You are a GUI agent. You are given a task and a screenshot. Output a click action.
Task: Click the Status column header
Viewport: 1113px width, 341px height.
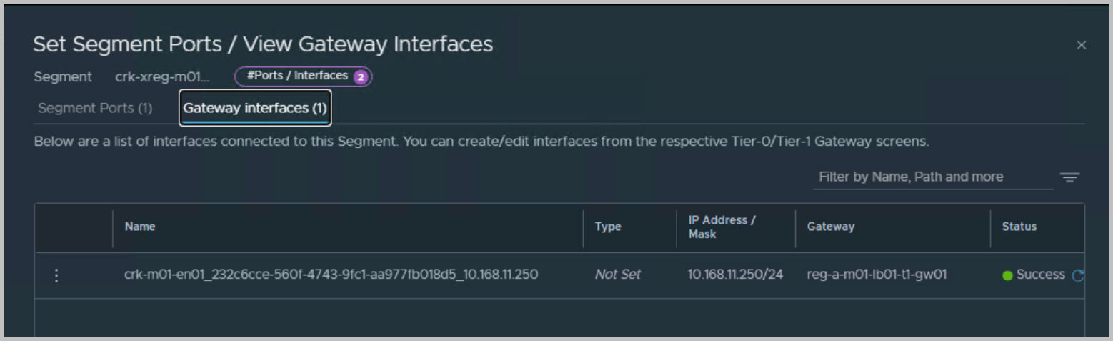click(1019, 227)
